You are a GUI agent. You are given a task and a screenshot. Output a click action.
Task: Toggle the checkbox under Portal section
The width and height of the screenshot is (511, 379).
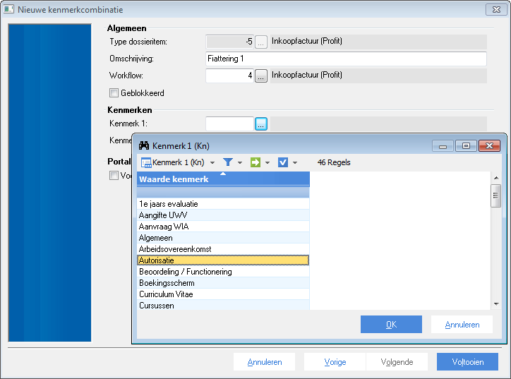[x=114, y=175]
